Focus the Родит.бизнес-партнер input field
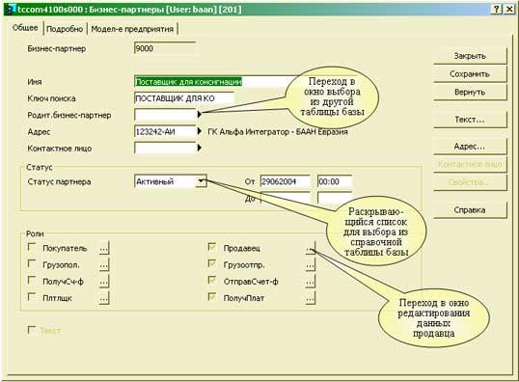 (x=166, y=115)
